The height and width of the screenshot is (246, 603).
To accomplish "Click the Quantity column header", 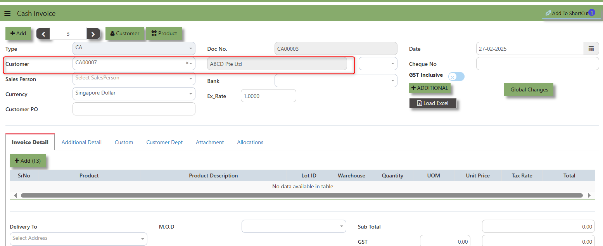I will tap(392, 175).
